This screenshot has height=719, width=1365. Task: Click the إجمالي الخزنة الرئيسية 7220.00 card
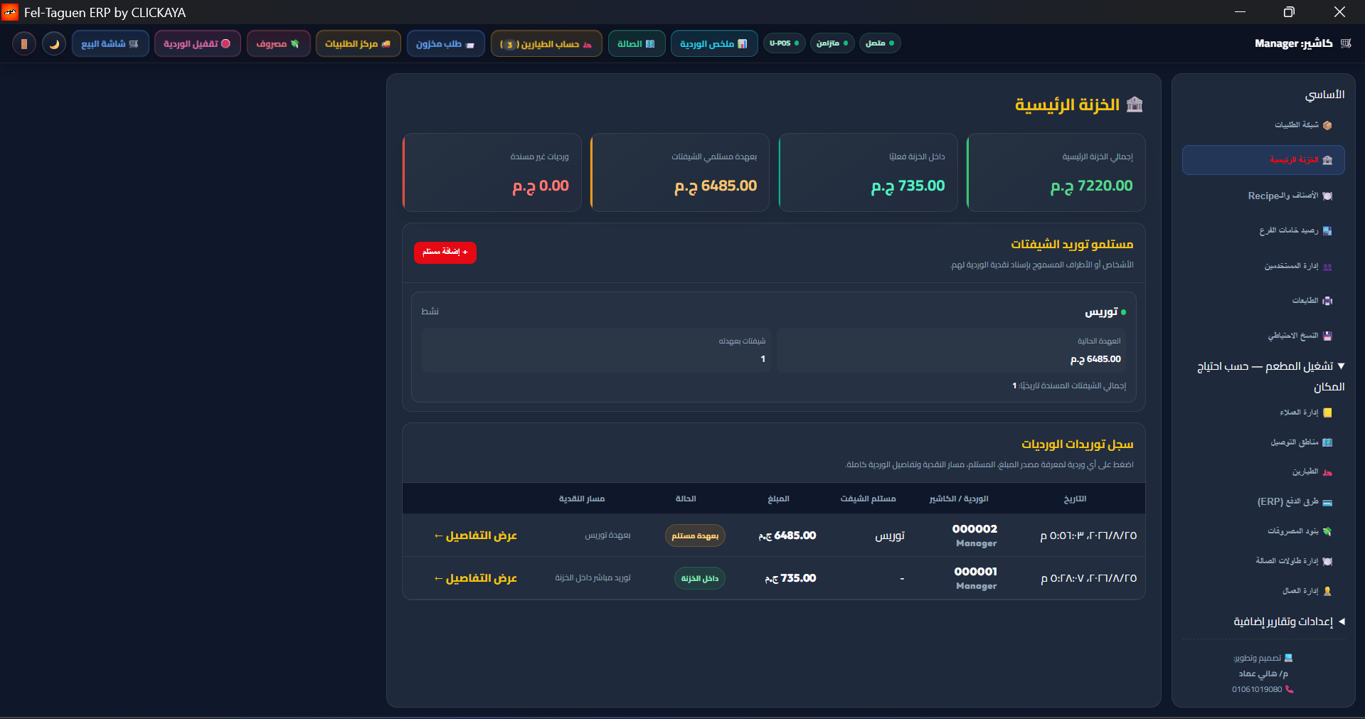click(1056, 172)
